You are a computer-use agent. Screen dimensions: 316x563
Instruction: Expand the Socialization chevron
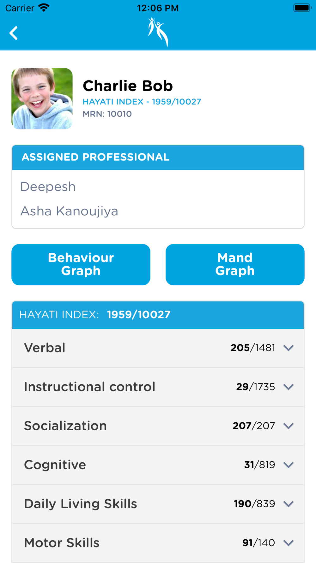[x=289, y=426]
